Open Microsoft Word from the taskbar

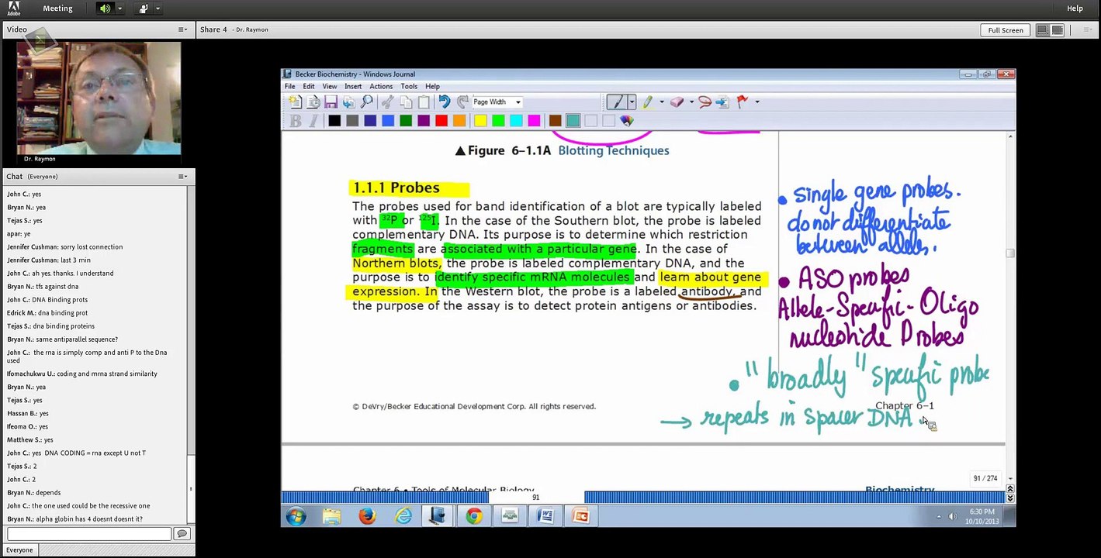click(545, 516)
